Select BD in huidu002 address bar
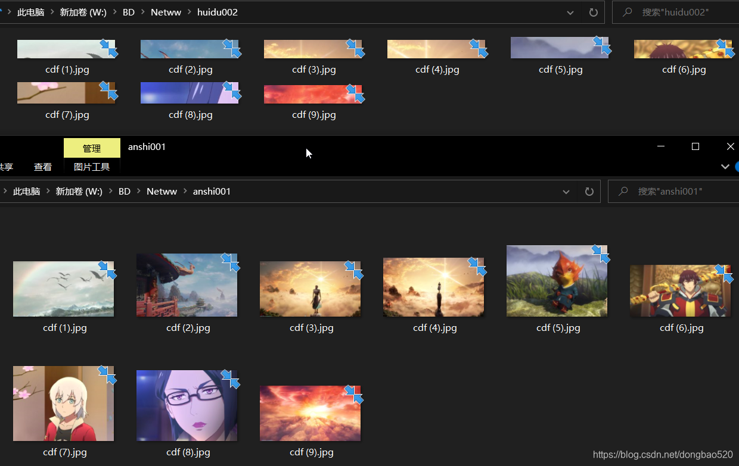Viewport: 739px width, 466px height. coord(129,12)
